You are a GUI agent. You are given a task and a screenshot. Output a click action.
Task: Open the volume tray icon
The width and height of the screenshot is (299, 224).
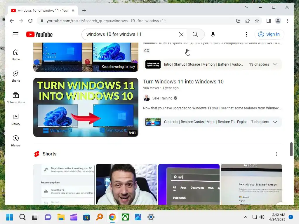[262, 217]
